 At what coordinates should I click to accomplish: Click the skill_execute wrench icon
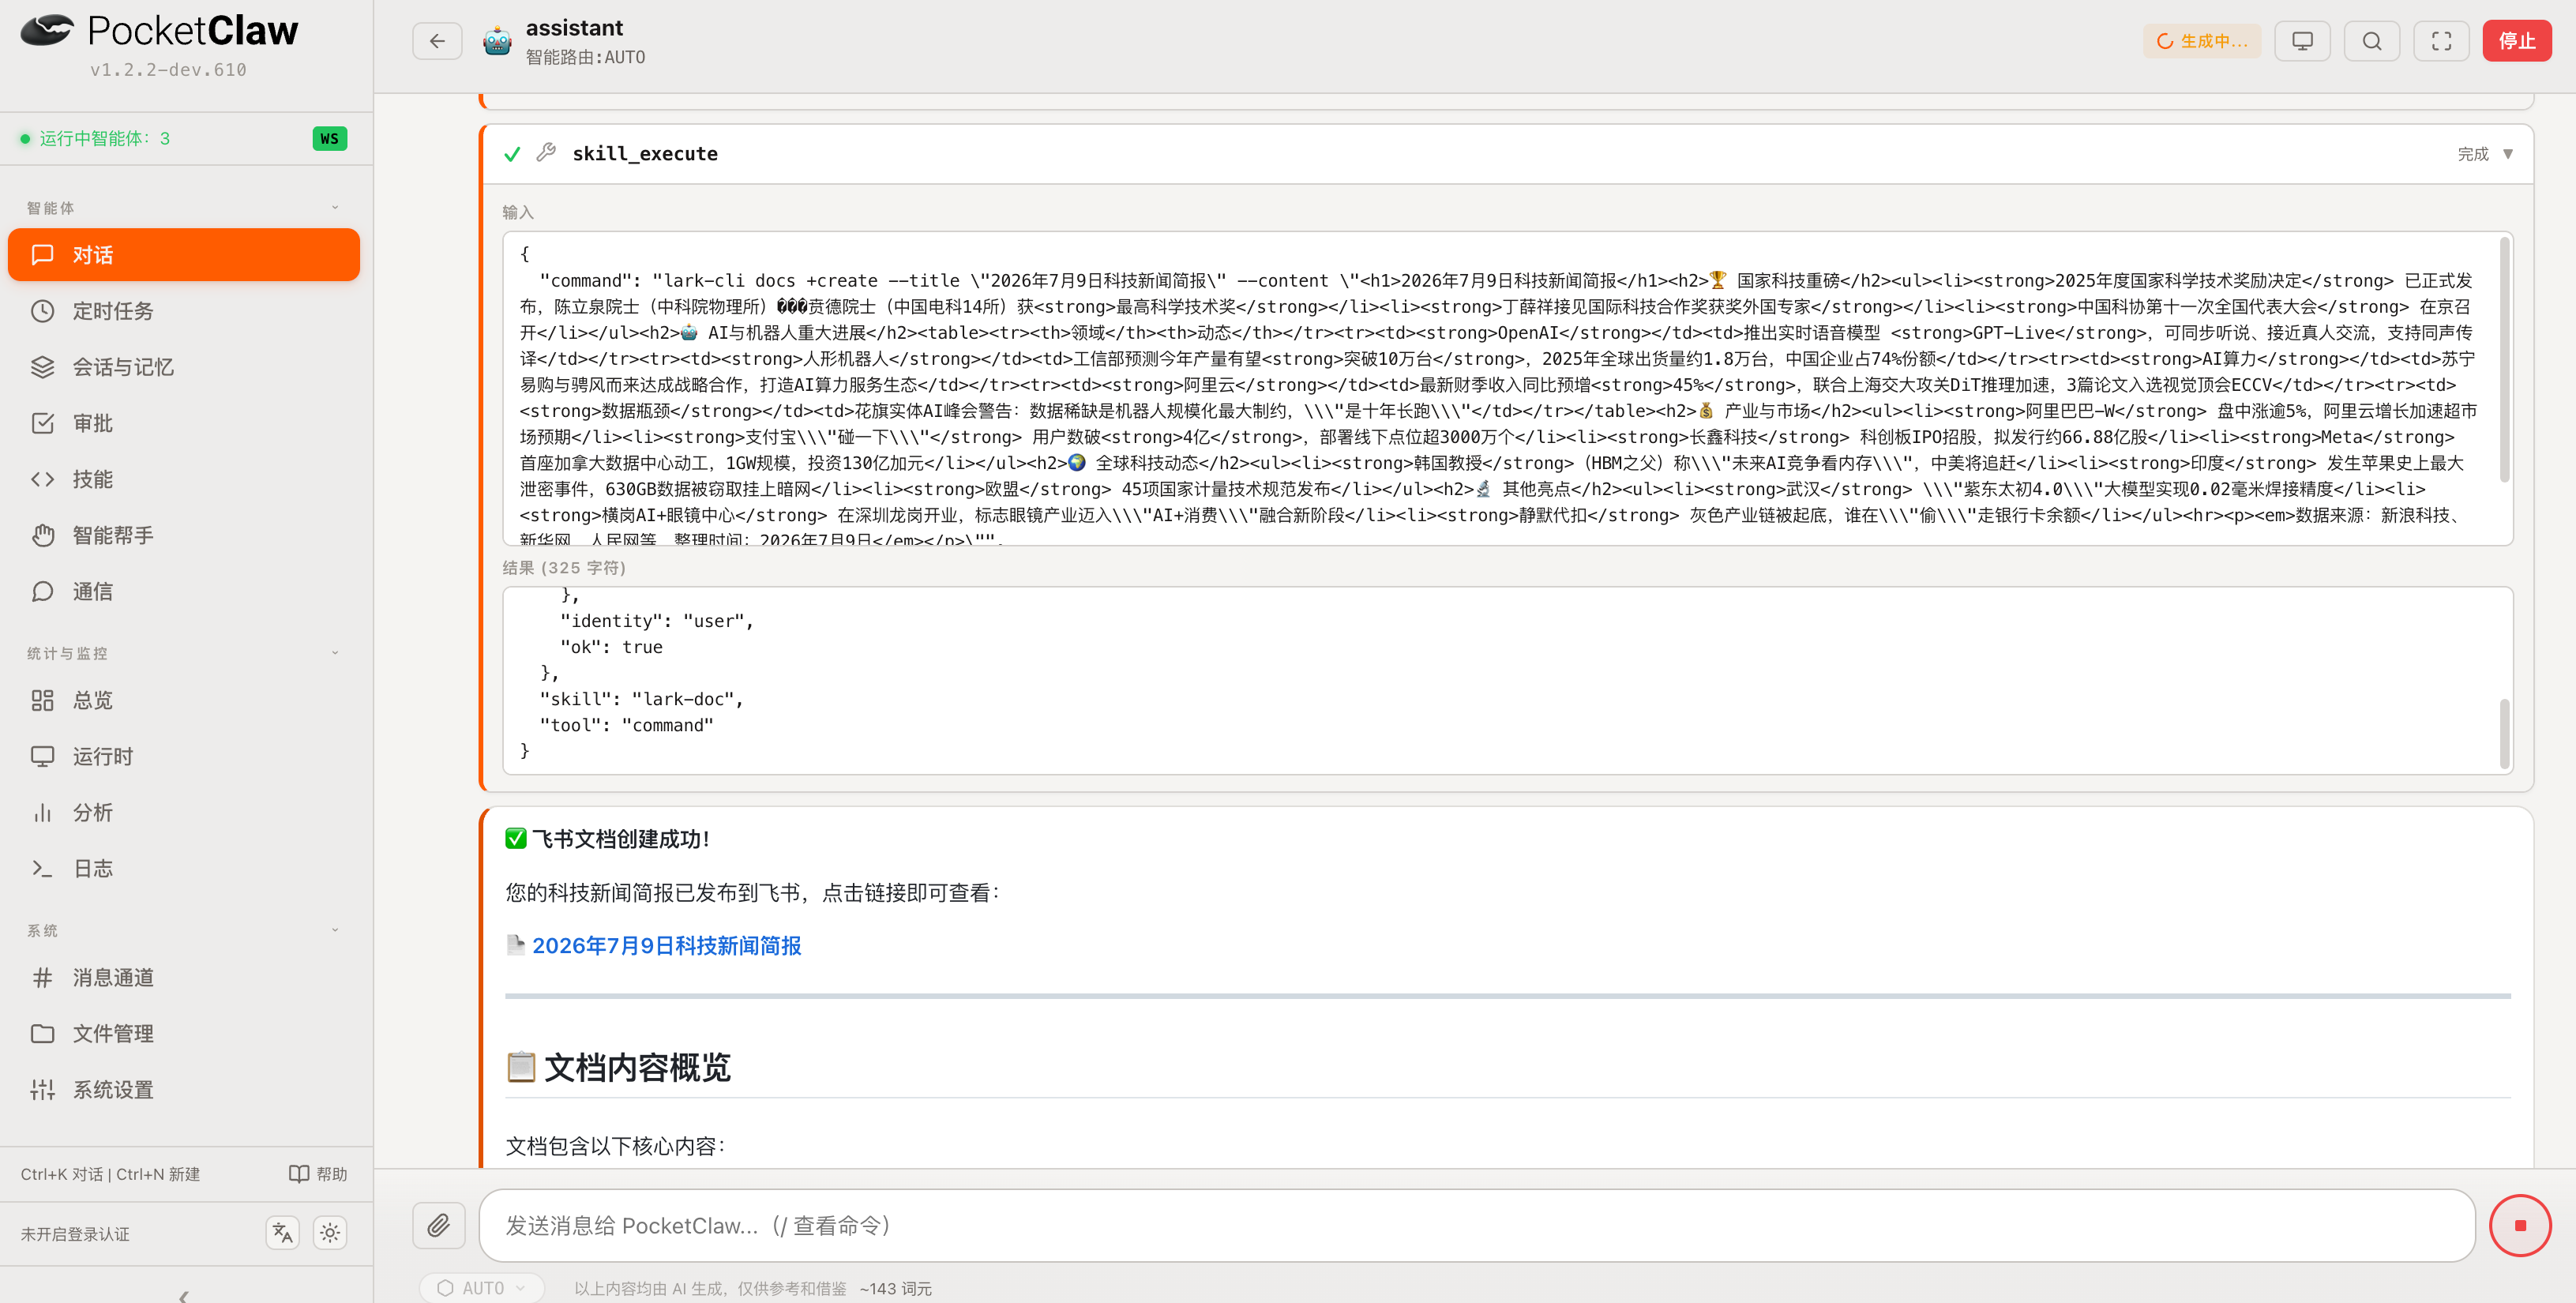pos(546,153)
